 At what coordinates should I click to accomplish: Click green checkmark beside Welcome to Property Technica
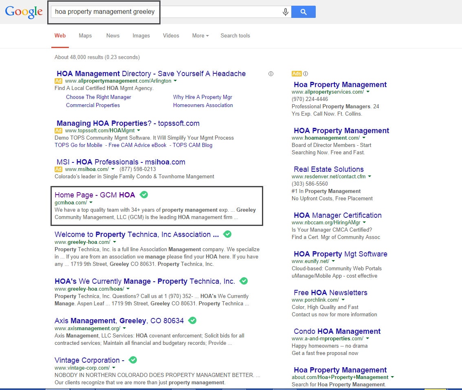point(227,234)
